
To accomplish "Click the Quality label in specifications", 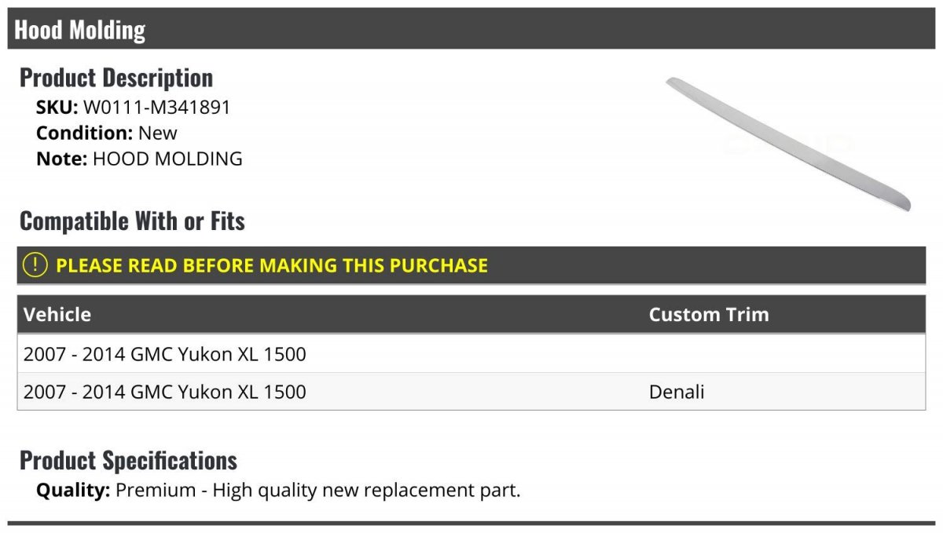I will 73,491.
